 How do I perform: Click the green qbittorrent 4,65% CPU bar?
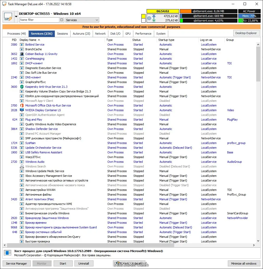click(209, 21)
